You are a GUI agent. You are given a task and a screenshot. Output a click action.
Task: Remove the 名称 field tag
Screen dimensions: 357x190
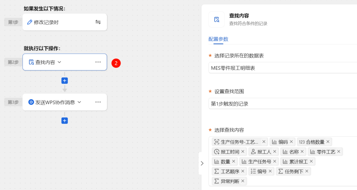(x=302, y=151)
